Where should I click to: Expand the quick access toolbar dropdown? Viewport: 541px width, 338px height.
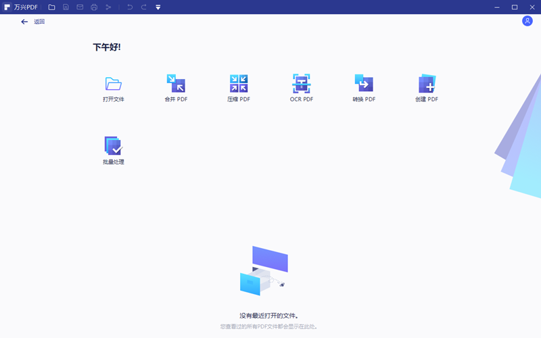[x=158, y=7]
